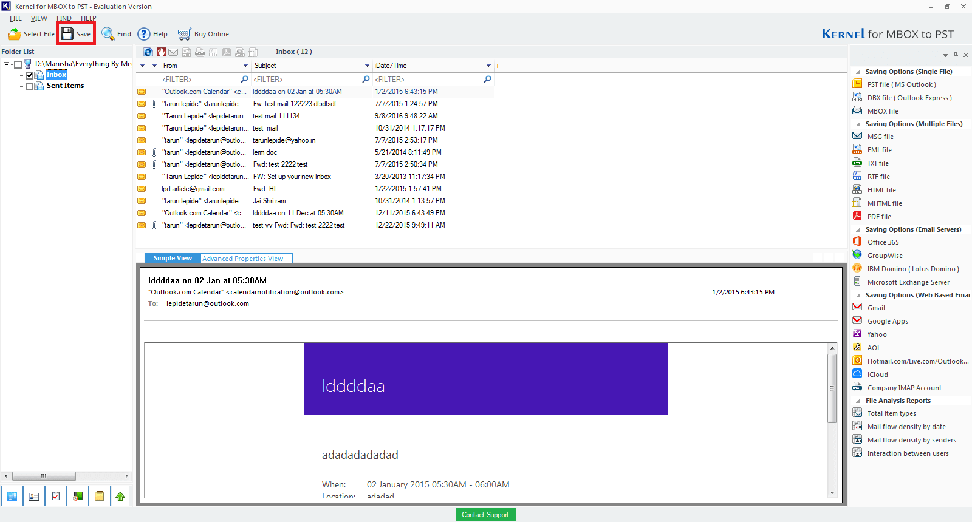Click the Buy Online cart button
The width and height of the screenshot is (972, 522).
tap(204, 34)
